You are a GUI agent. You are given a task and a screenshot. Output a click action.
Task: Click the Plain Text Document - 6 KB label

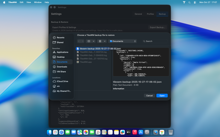[125, 85]
